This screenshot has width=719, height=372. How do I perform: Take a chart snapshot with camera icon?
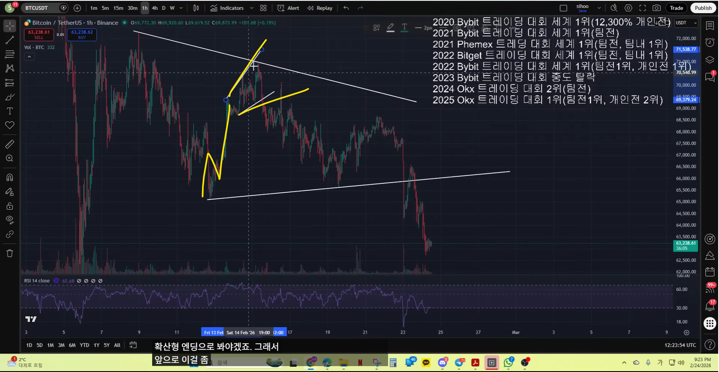[x=656, y=8]
